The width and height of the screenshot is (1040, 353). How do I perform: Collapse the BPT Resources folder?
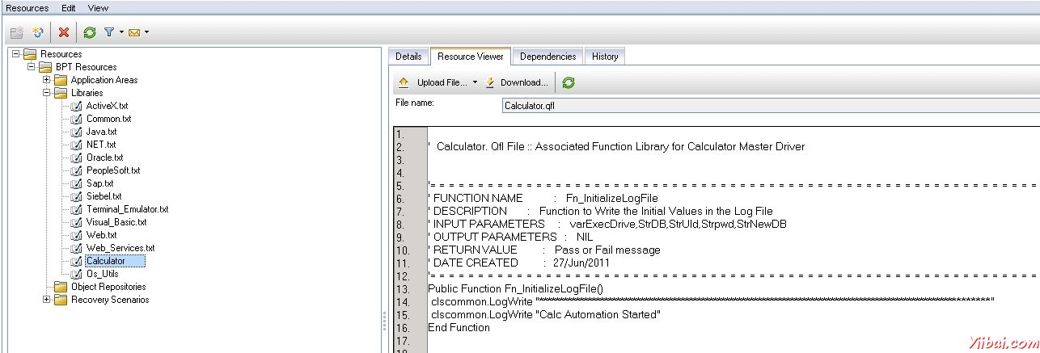tap(31, 67)
